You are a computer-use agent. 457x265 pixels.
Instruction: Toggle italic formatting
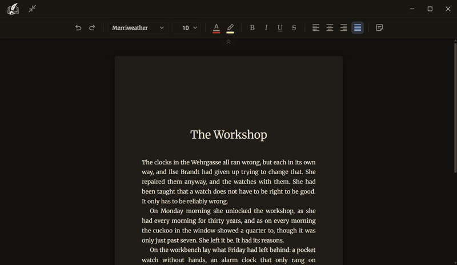click(x=266, y=27)
